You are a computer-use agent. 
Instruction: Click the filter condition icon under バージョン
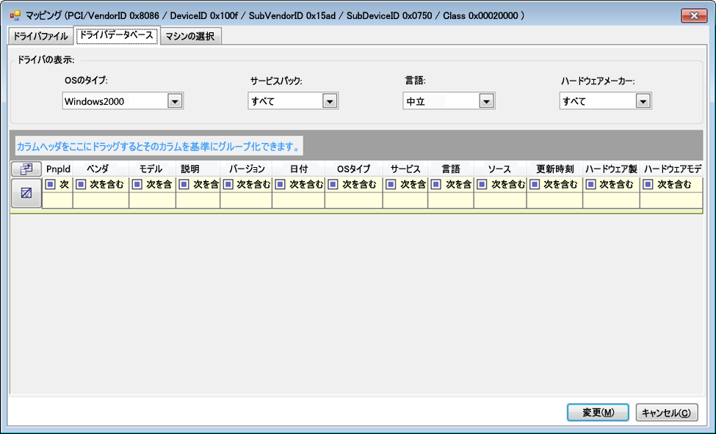(x=228, y=185)
